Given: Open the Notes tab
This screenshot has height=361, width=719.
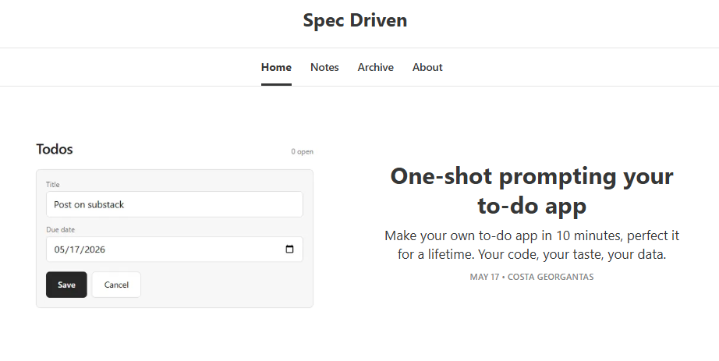Looking at the screenshot, I should [324, 67].
